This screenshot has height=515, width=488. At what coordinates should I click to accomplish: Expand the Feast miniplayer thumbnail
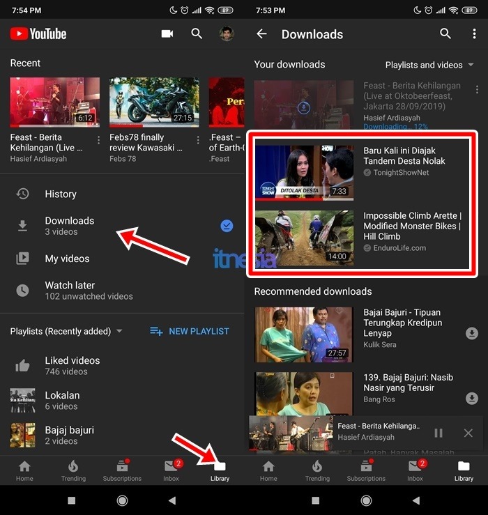pyautogui.click(x=291, y=433)
